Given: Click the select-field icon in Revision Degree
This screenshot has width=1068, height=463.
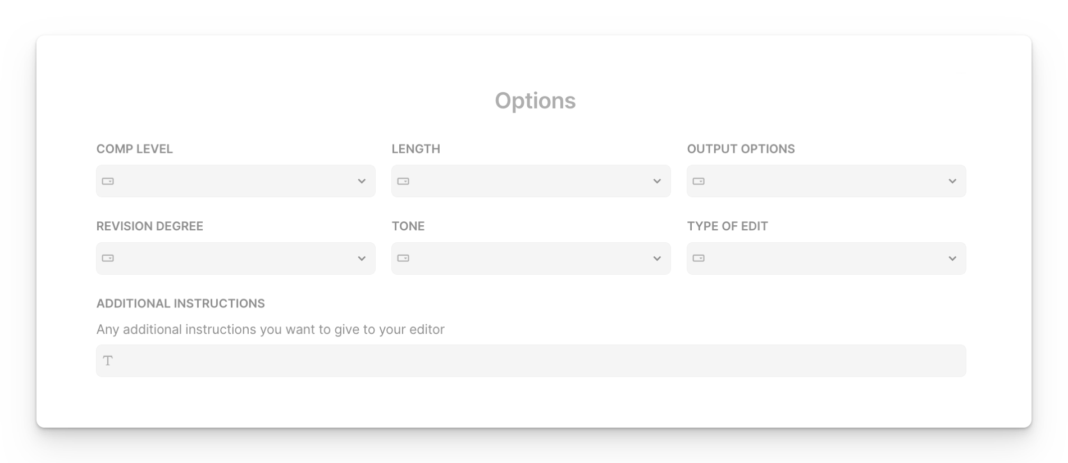Looking at the screenshot, I should 108,258.
